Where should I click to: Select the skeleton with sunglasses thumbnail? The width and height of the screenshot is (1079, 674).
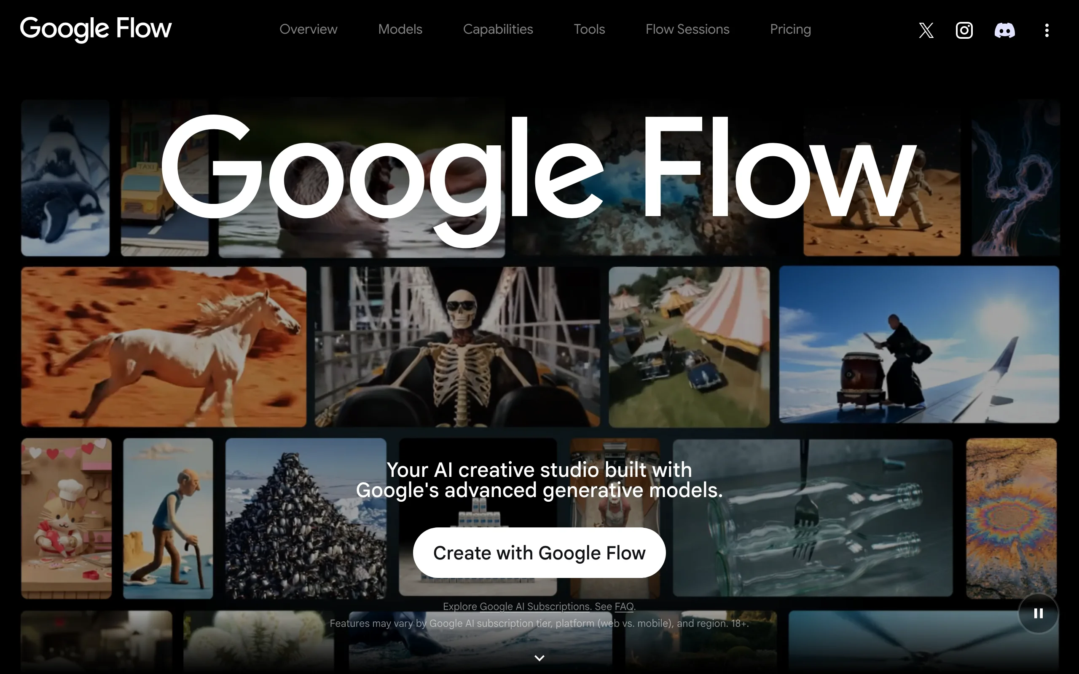[x=457, y=347]
